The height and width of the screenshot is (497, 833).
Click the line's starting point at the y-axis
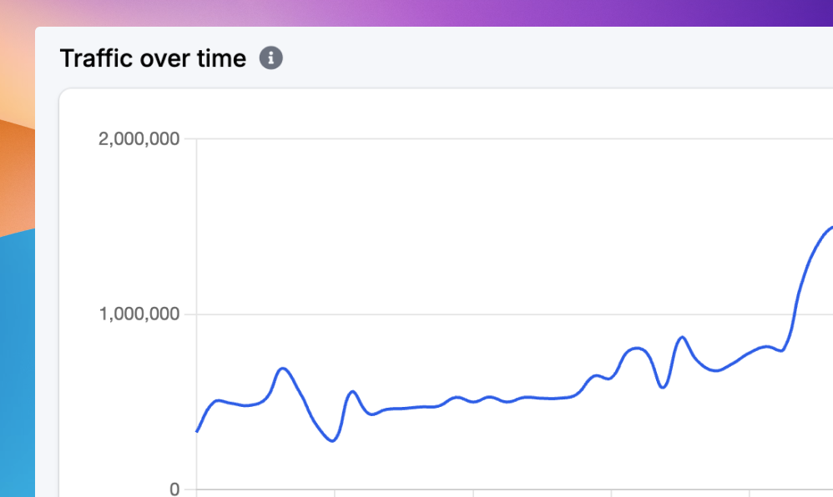click(198, 430)
